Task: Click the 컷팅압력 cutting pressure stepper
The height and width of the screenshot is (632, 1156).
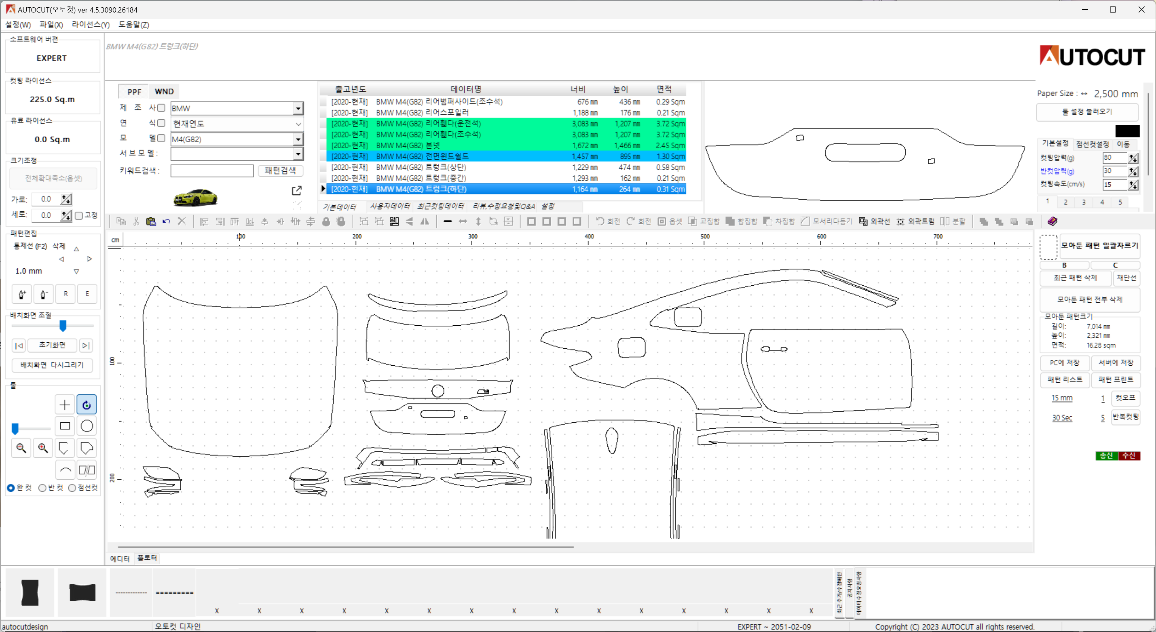Action: pos(1133,158)
